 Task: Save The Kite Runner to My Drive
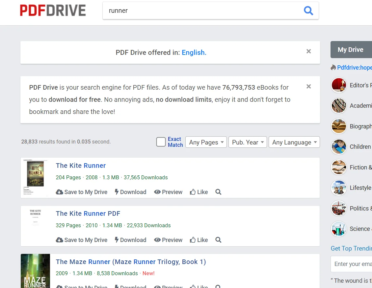[82, 192]
